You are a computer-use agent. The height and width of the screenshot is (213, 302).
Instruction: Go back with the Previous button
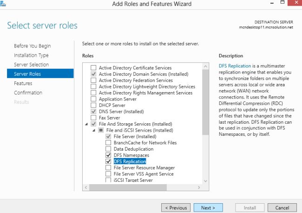176,207
